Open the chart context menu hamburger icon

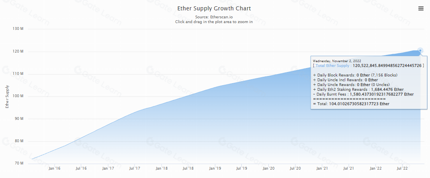[x=421, y=9]
